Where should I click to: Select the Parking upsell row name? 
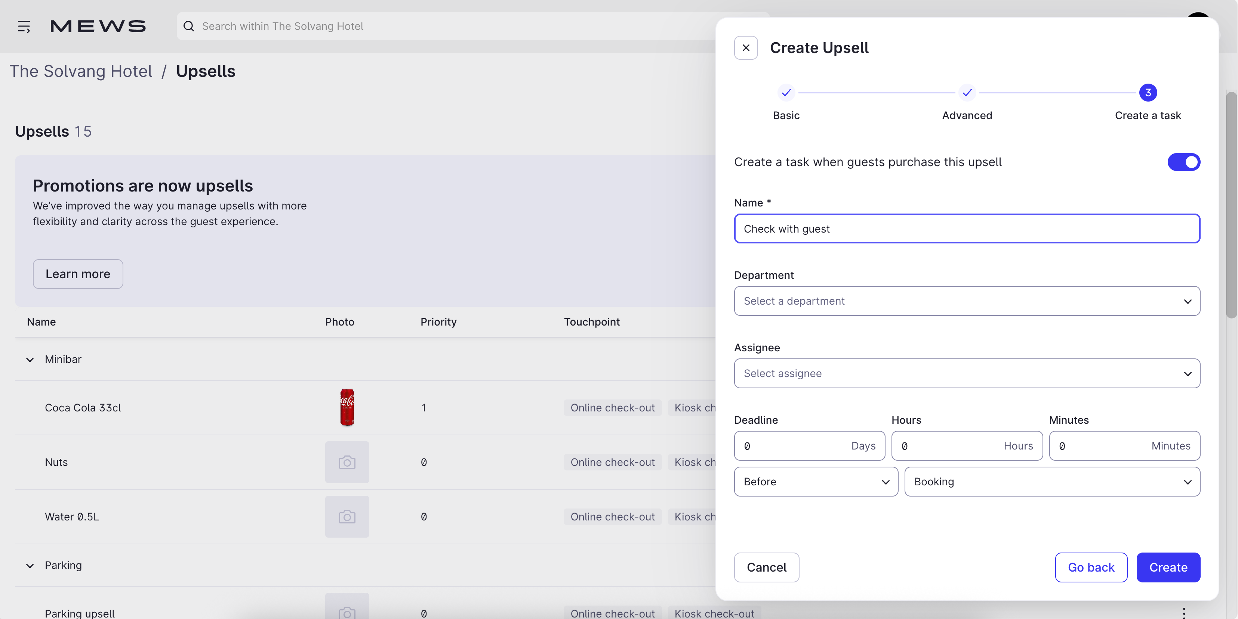(x=80, y=613)
